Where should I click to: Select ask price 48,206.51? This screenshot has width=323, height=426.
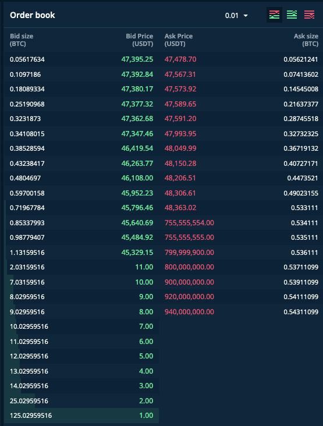(180, 178)
